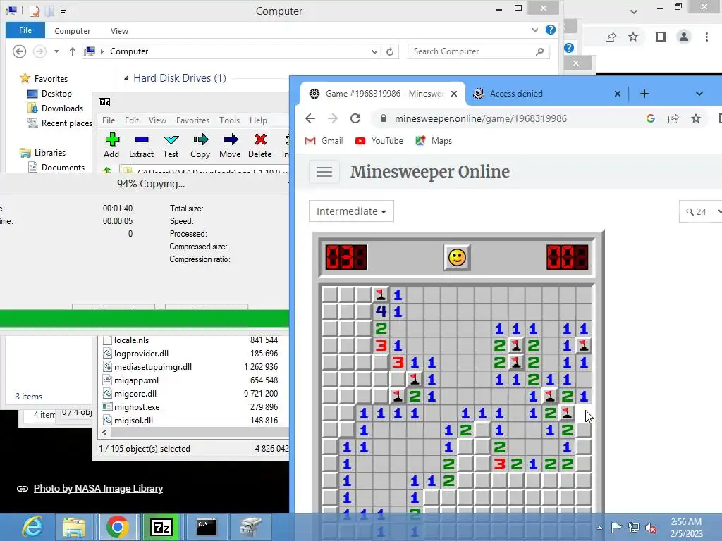722x541 pixels.
Task: Click the Explorer Back arrow button
Action: pos(19,51)
